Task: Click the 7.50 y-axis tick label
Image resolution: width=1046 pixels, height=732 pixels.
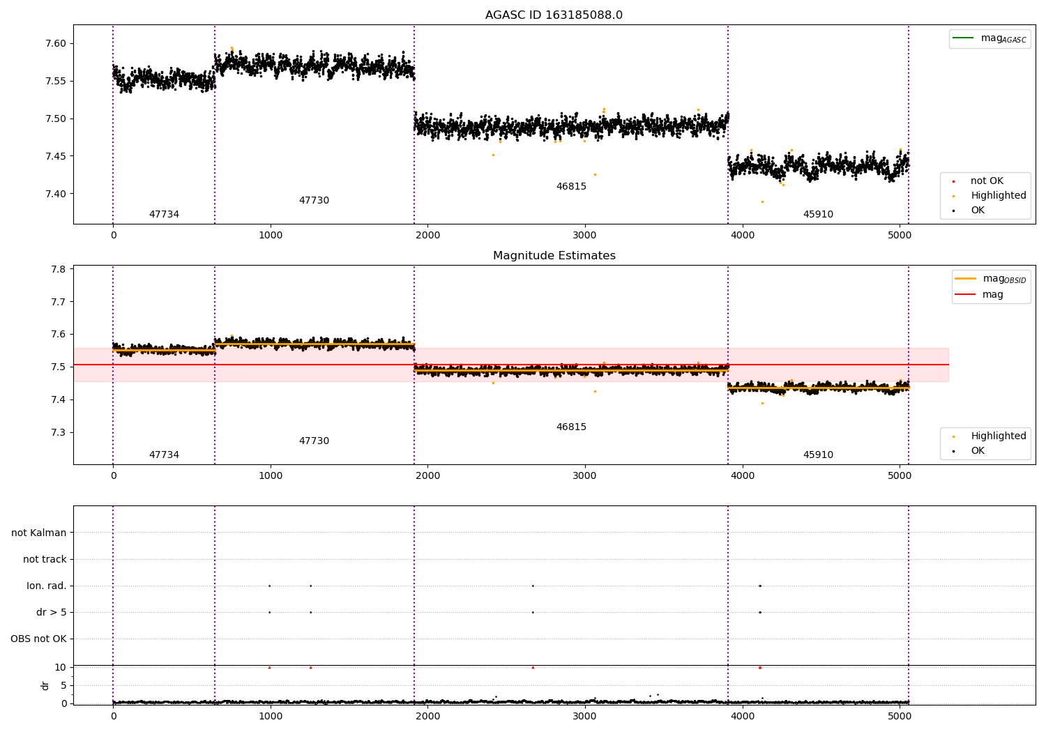Action: [55, 119]
